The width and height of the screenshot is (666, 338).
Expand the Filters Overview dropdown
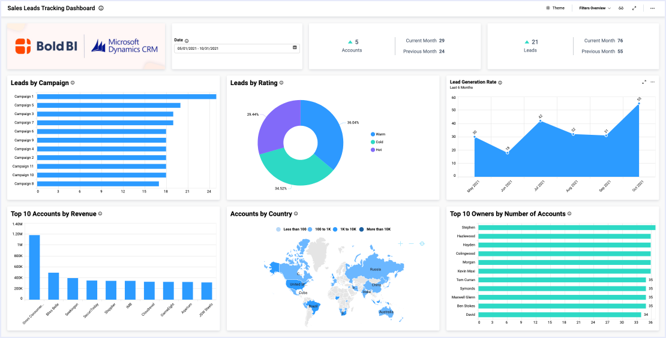point(595,8)
